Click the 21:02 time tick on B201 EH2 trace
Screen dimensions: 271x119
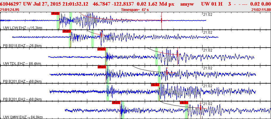[x=207, y=86]
